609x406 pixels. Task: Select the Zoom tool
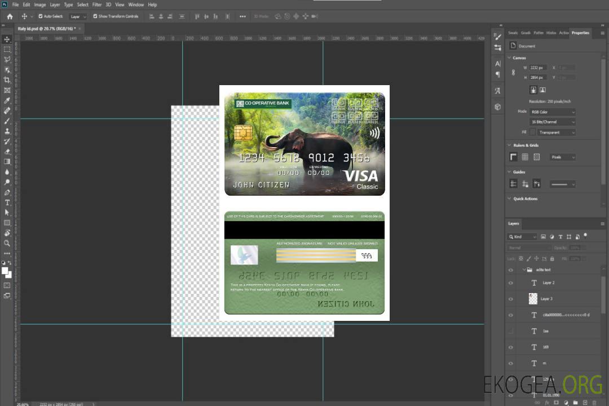point(7,243)
